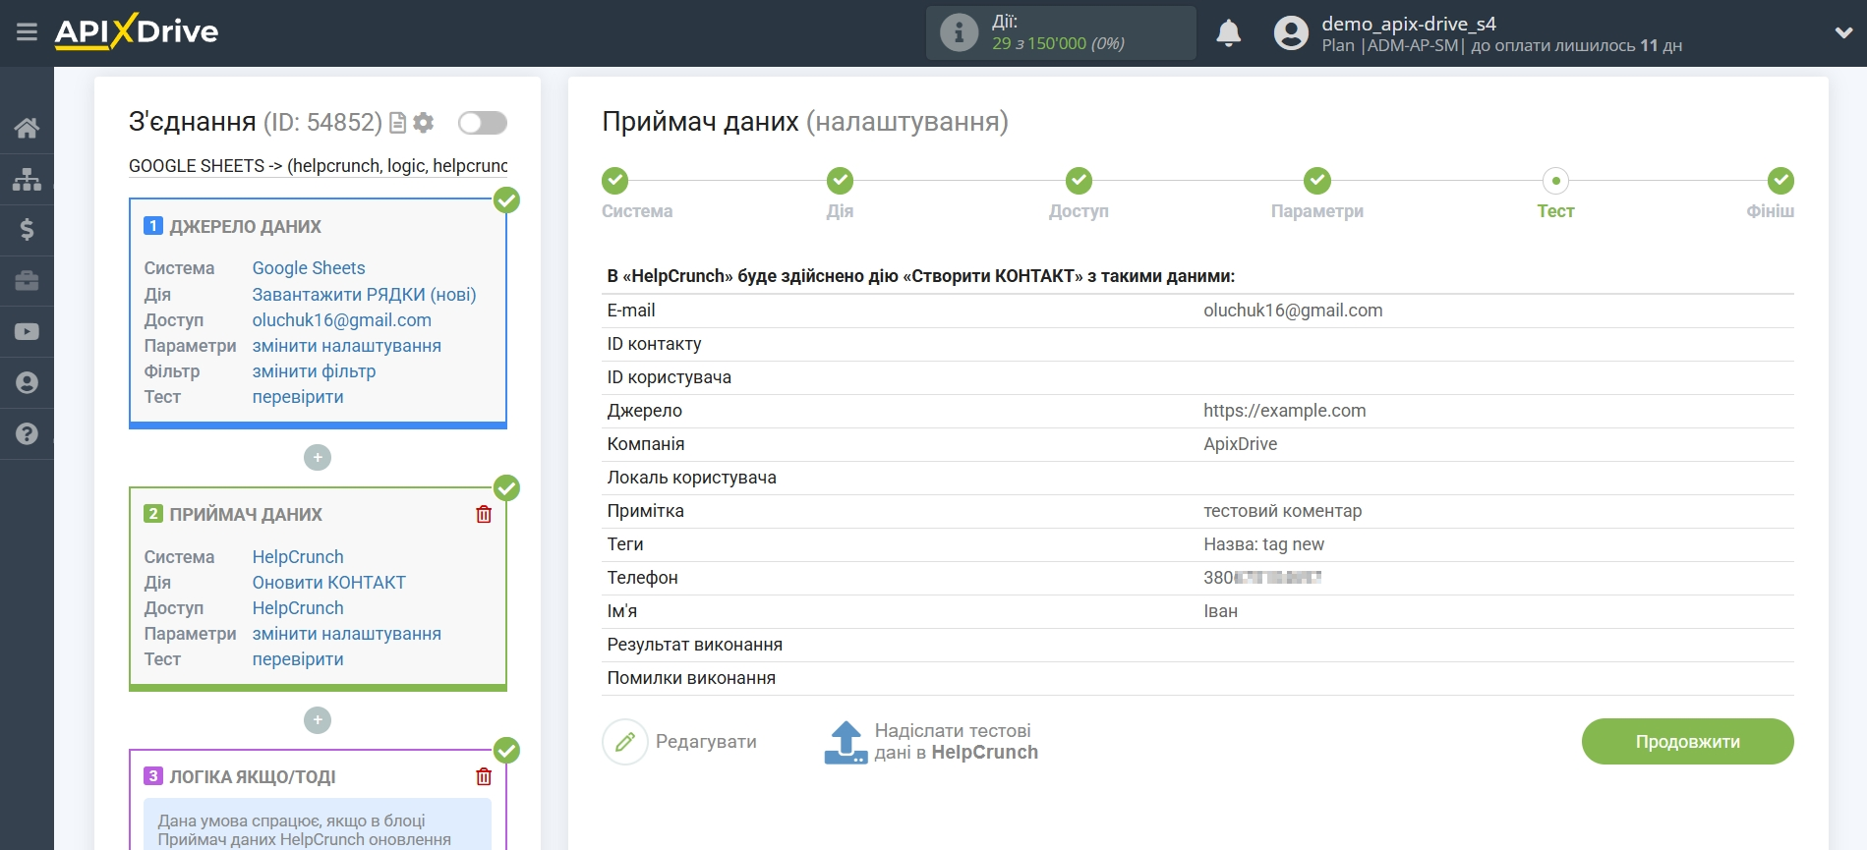The height and width of the screenshot is (850, 1867).
Task: Copy connection via document icon
Action: click(397, 123)
